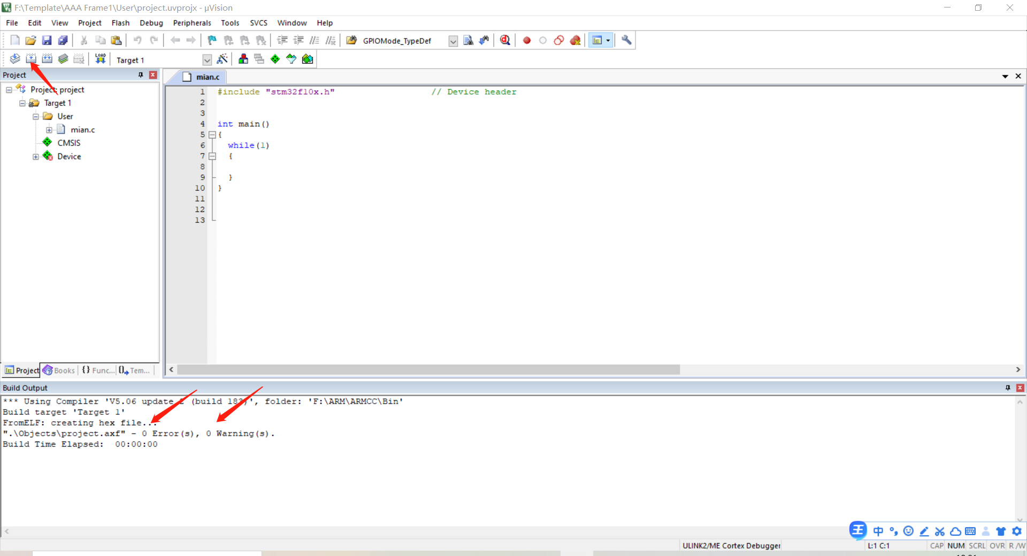1027x556 pixels.
Task: Save all files with the stacked floppy icon
Action: click(63, 40)
